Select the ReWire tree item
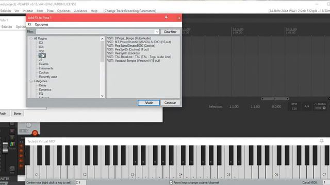Screen dimensions: 330x185 pos(43,64)
